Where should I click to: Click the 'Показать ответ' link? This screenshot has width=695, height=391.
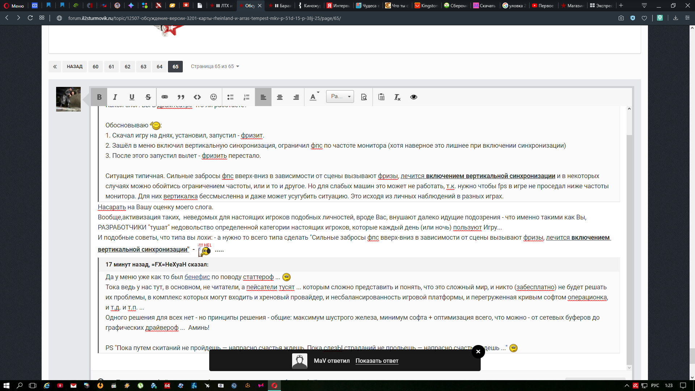pos(377,361)
